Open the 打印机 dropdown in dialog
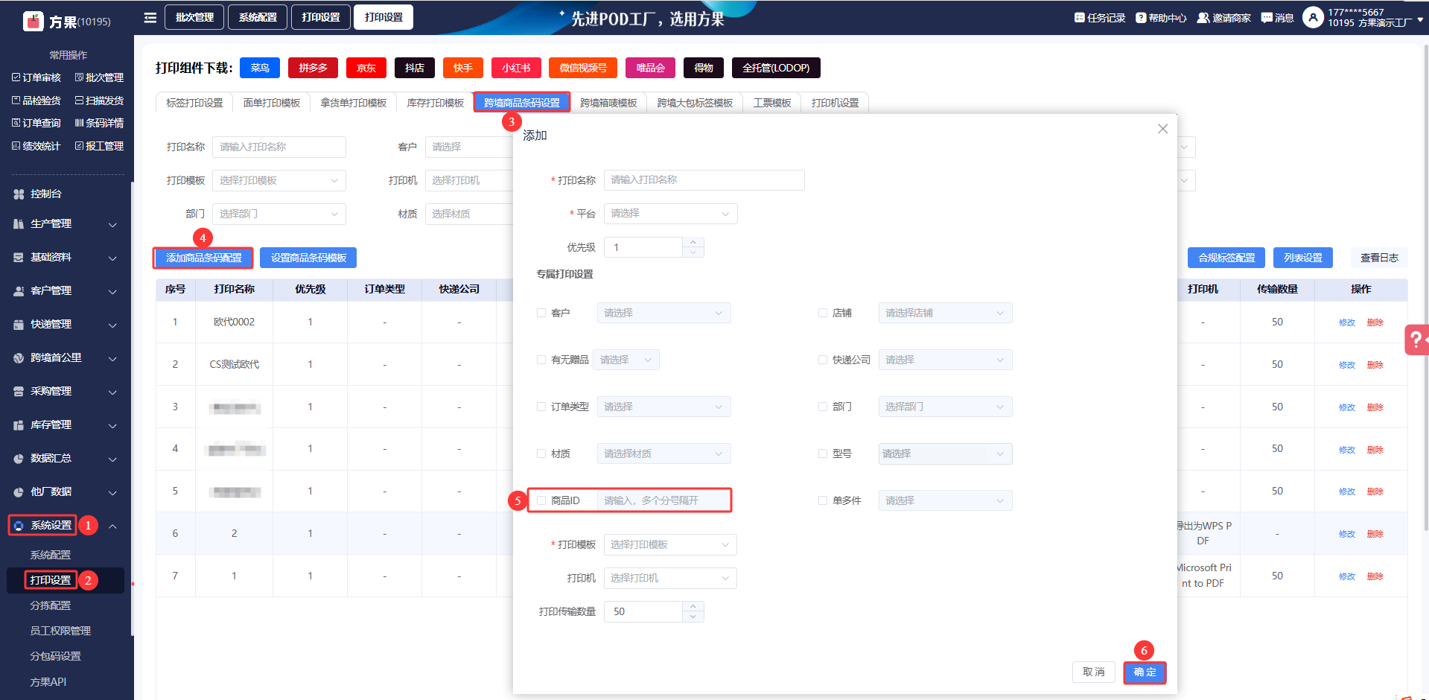 click(670, 578)
